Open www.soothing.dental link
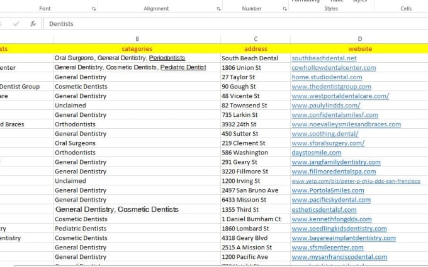The width and height of the screenshot is (428, 267). (325, 134)
